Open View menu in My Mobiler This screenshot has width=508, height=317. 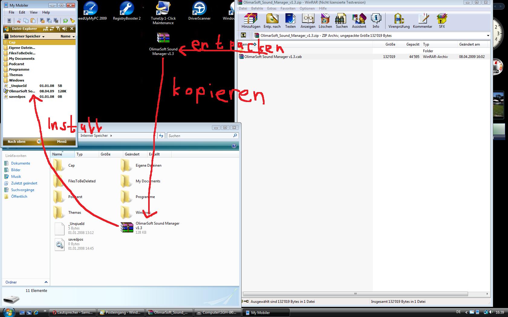pyautogui.click(x=34, y=12)
